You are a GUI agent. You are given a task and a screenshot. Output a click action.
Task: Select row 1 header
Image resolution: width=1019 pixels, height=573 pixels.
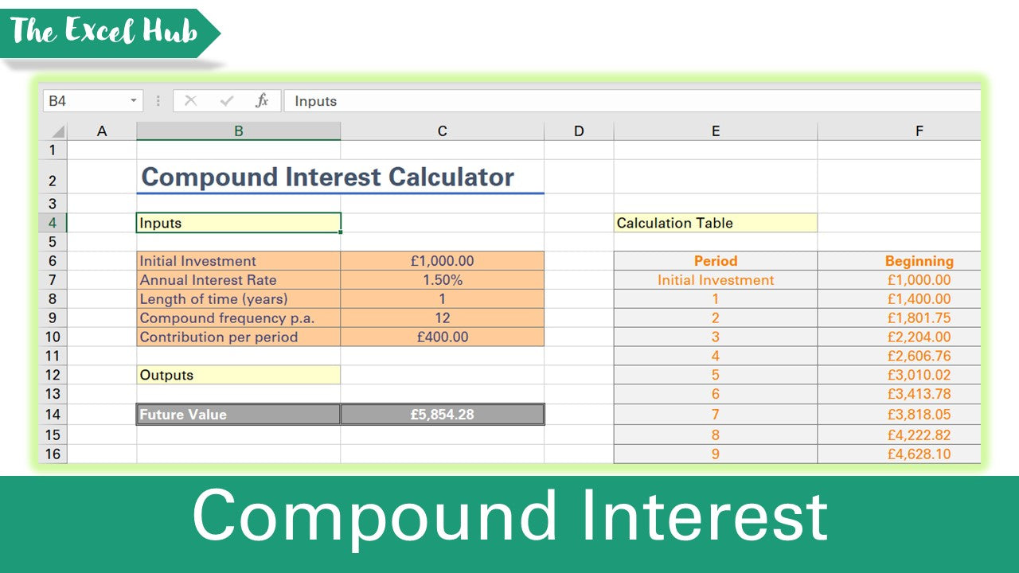(x=52, y=148)
